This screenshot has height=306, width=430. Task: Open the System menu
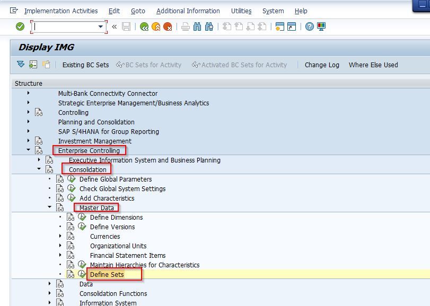pyautogui.click(x=273, y=11)
